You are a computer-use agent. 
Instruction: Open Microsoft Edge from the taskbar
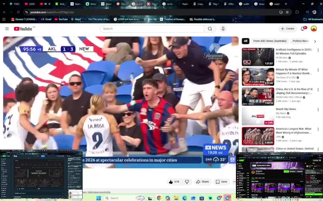185,198
